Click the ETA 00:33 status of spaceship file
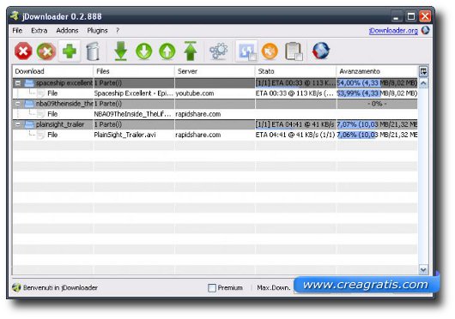 295,93
